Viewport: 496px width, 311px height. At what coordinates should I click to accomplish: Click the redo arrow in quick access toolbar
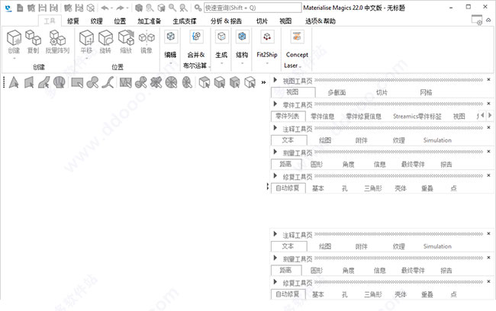(120, 8)
